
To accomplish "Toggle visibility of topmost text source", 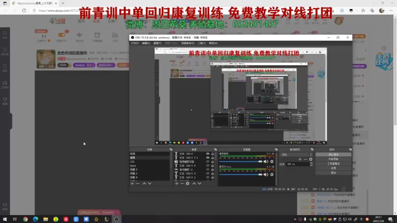I will click(x=208, y=154).
